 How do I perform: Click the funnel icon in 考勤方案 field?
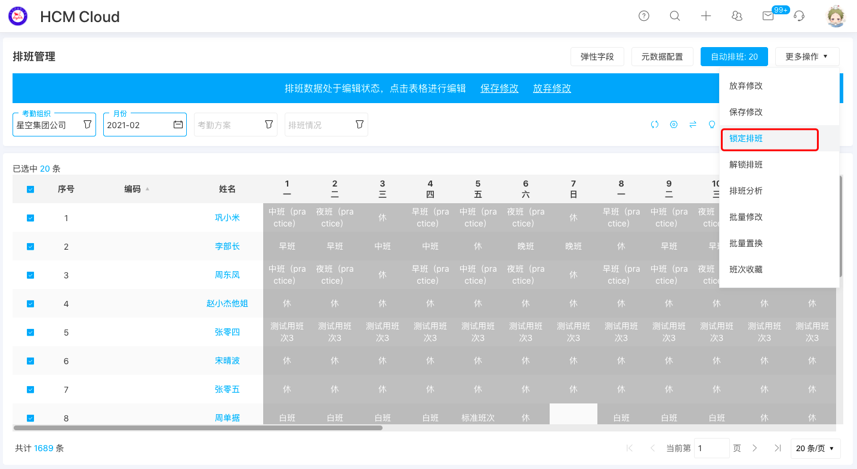point(269,125)
